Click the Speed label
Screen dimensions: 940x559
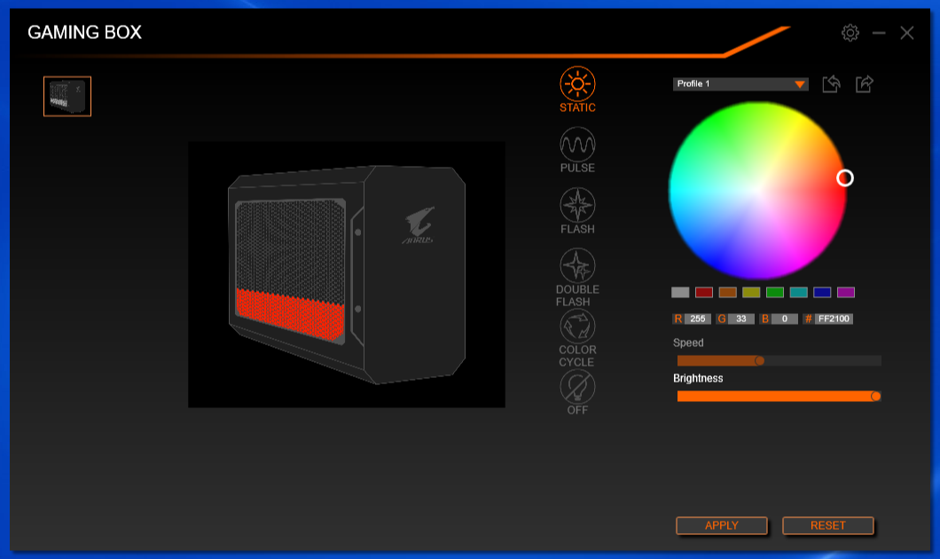[688, 343]
